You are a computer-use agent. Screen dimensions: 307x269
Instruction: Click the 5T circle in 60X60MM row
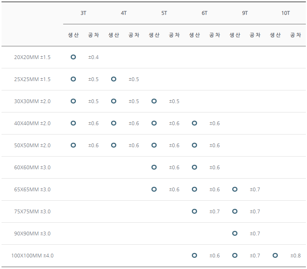click(x=154, y=167)
